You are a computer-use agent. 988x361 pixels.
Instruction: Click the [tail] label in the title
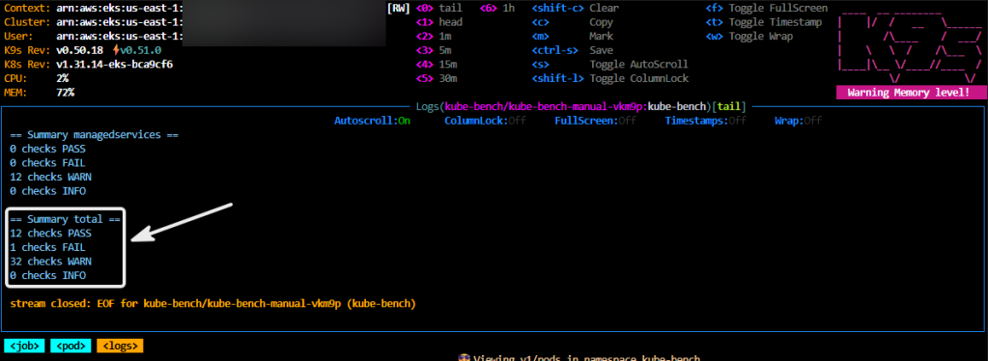point(729,106)
